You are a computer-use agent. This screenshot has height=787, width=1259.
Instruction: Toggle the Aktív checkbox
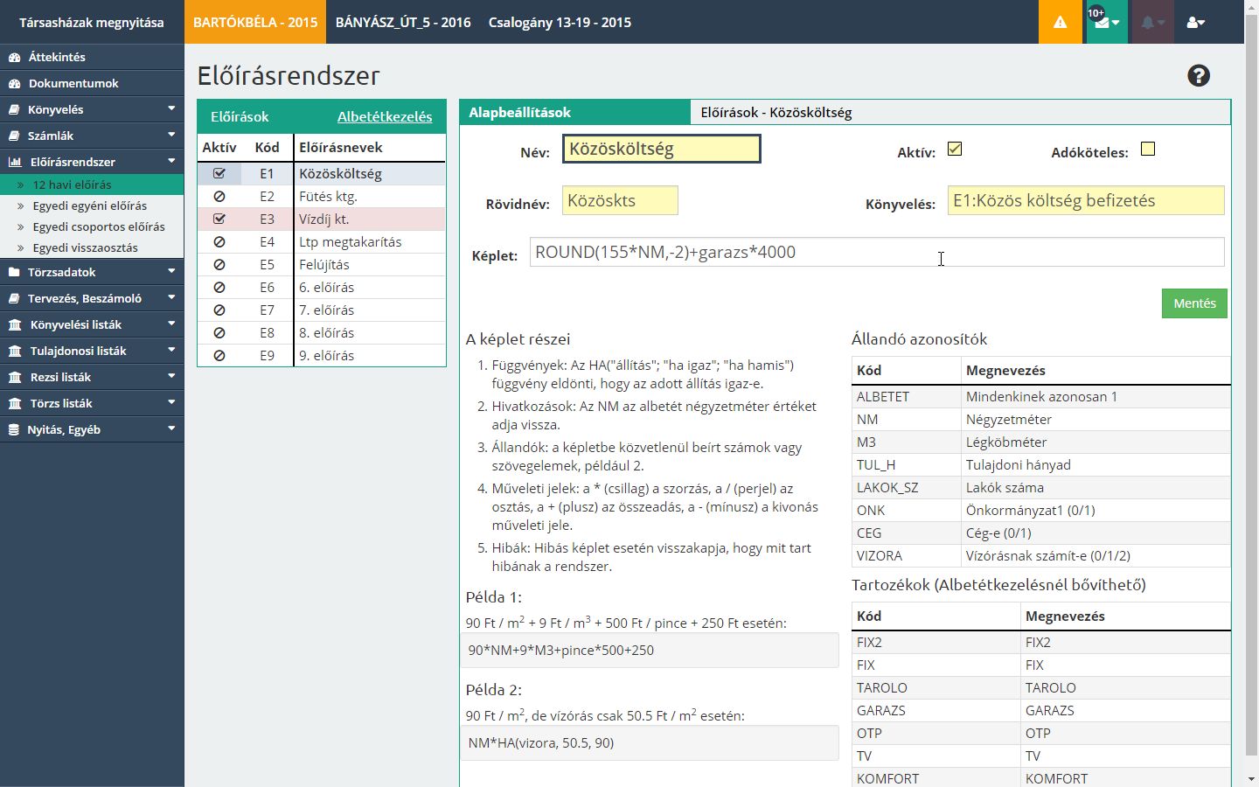click(955, 150)
